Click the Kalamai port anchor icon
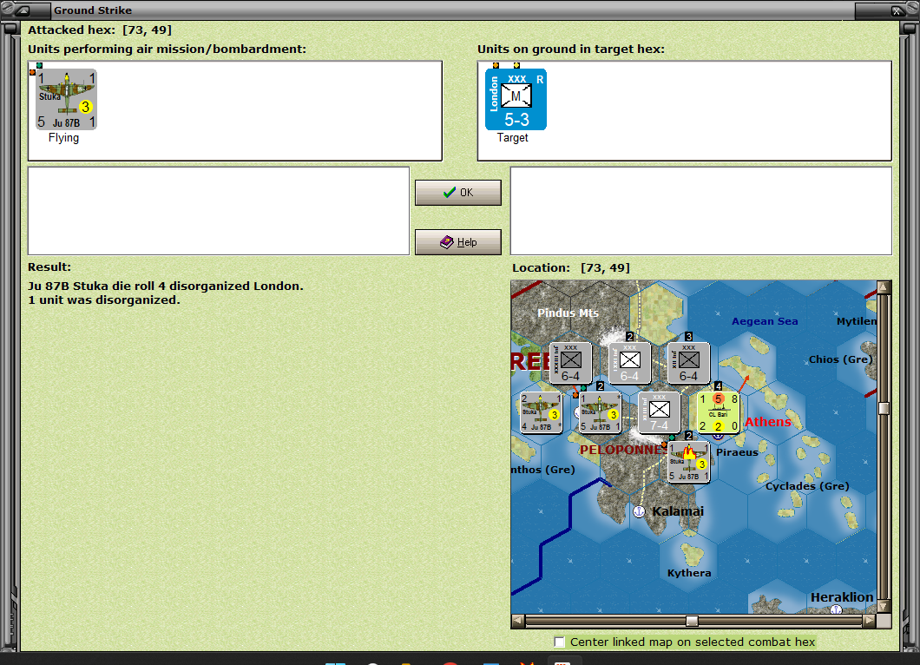Screen dimensions: 920x665 pos(640,511)
